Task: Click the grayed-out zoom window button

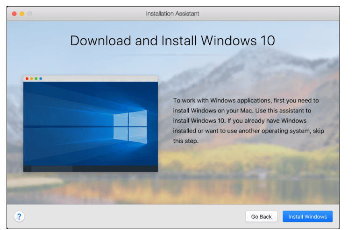Action: (29, 14)
